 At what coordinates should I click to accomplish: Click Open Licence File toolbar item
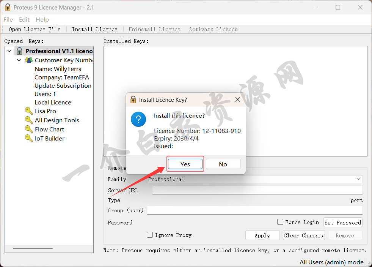(x=35, y=29)
